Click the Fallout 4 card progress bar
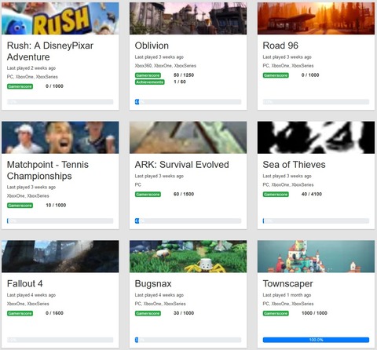377x350 pixels. pos(60,340)
